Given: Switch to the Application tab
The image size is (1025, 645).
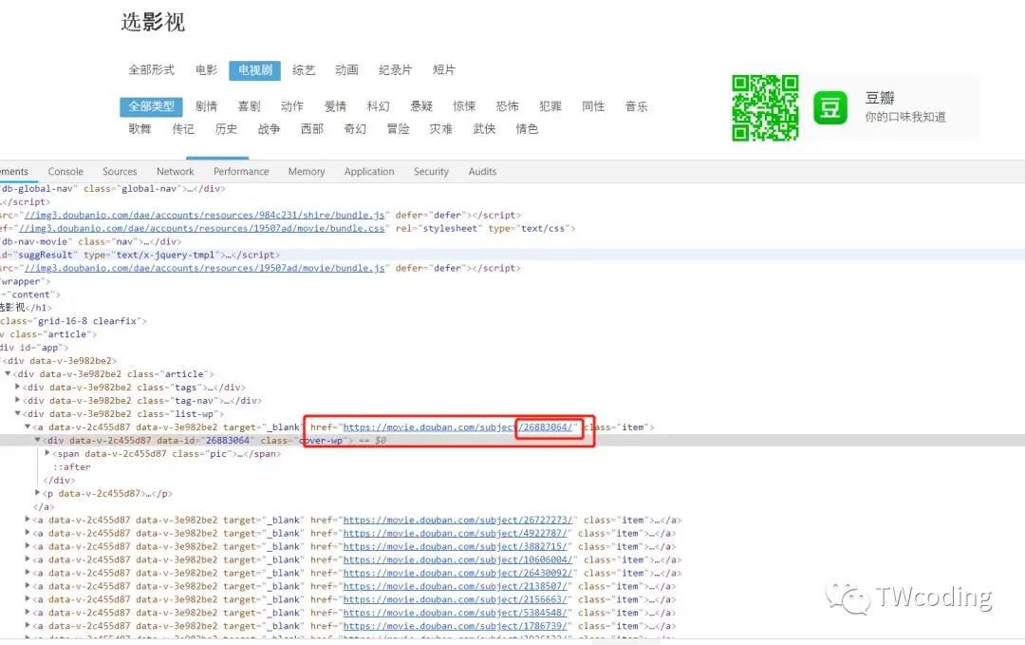Looking at the screenshot, I should (369, 171).
